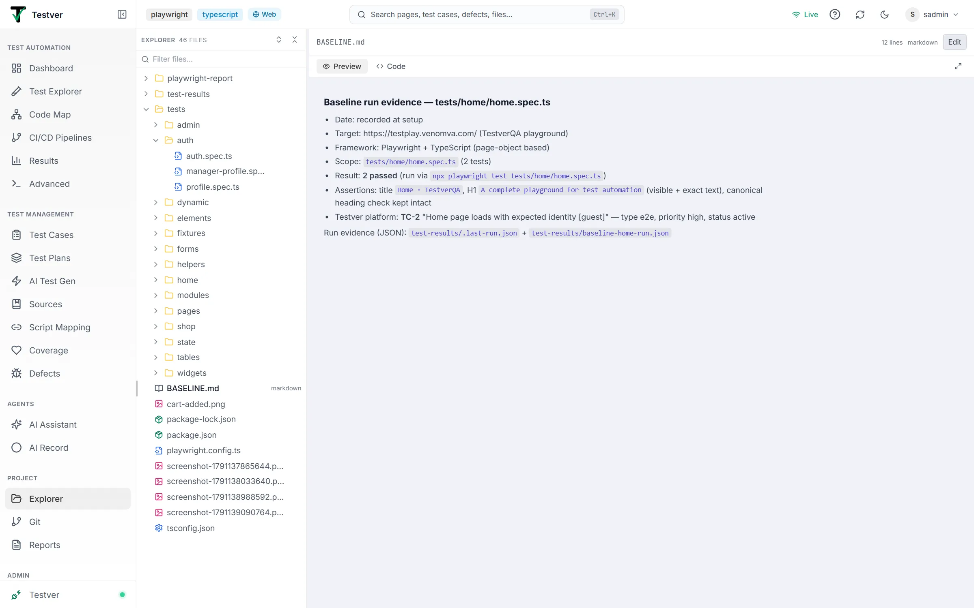The image size is (974, 608).
Task: Open AI Test Gen lightning icon
Action: pyautogui.click(x=16, y=281)
